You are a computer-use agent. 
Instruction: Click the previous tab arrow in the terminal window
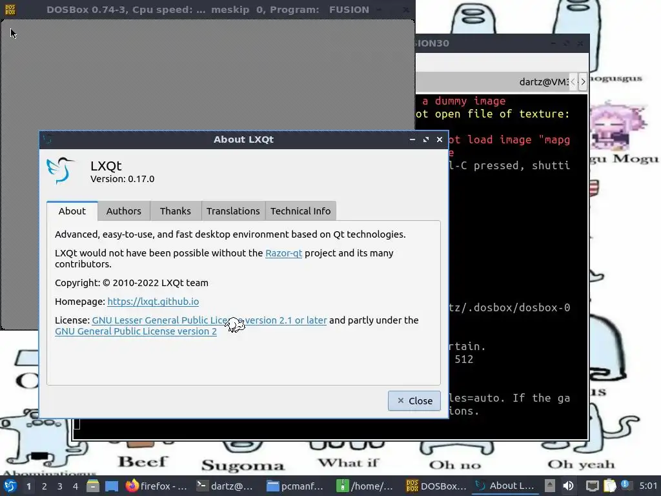coord(573,82)
